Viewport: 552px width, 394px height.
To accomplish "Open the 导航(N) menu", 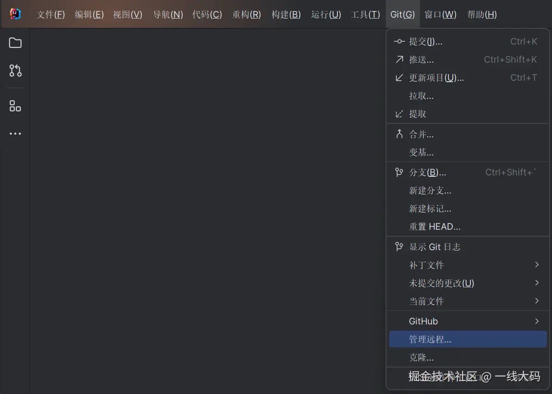I will click(168, 14).
